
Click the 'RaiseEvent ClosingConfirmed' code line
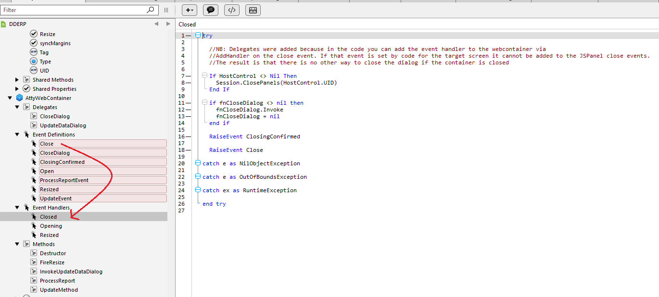tap(254, 136)
